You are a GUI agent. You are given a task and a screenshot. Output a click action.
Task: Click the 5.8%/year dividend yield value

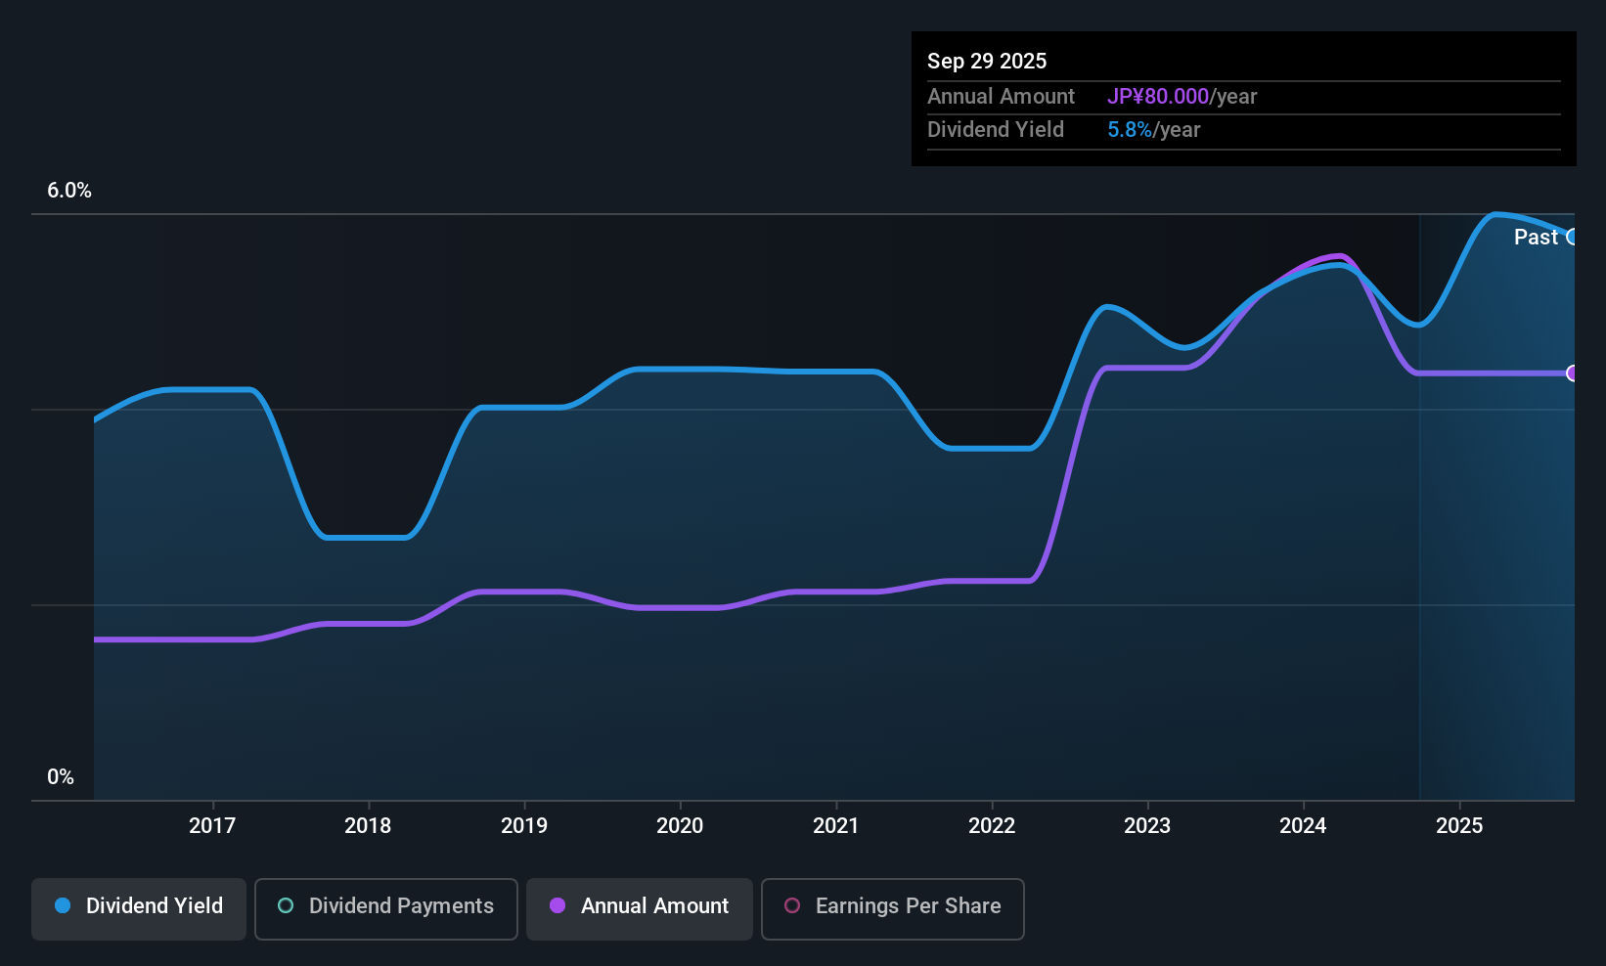pyautogui.click(x=1153, y=130)
